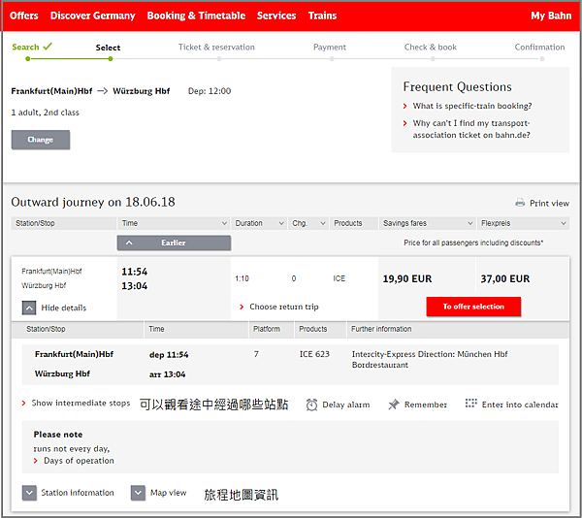This screenshot has width=582, height=518.
Task: Open the Days of operation link
Action: (x=80, y=461)
